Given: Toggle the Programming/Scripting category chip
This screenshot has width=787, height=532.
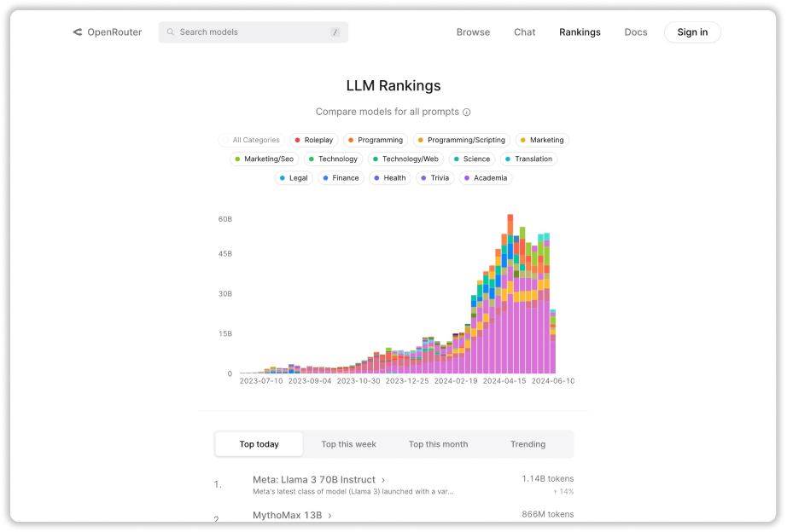Looking at the screenshot, I should click(x=462, y=140).
